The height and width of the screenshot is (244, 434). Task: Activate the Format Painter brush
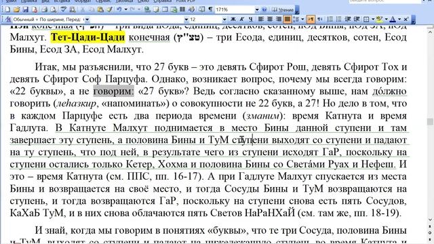(x=109, y=9)
